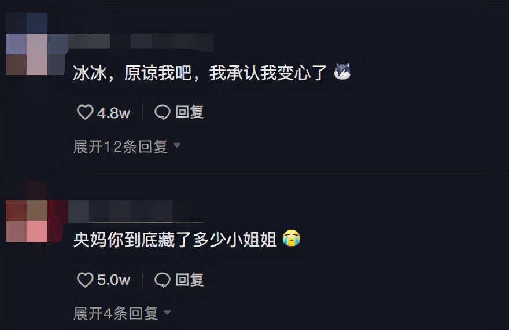Viewport: 509px width, 330px height.
Task: Expand 展开4条回复 replies
Action: tap(116, 313)
